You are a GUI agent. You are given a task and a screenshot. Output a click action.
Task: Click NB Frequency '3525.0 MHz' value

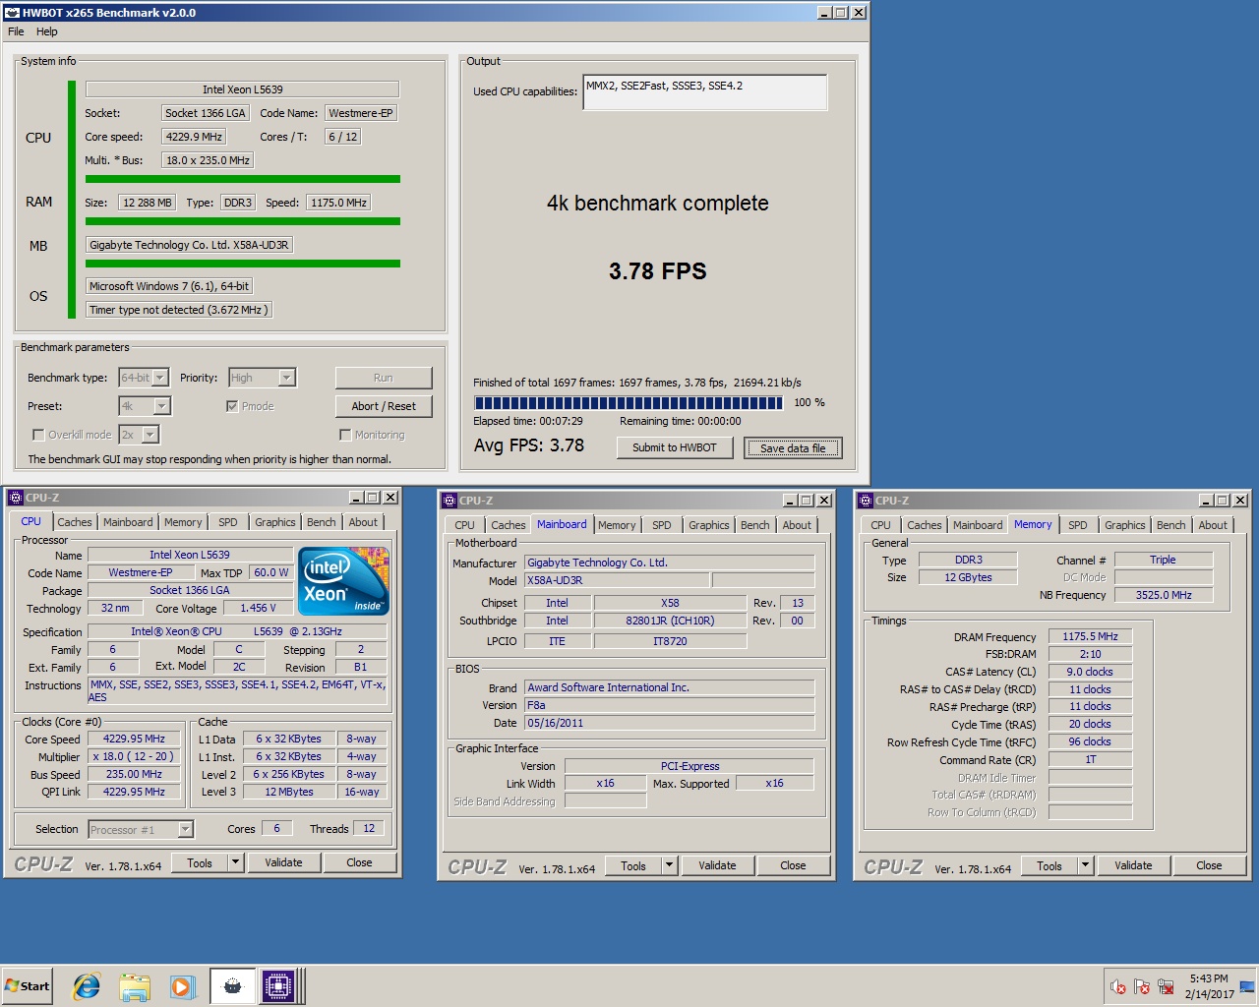click(x=1164, y=595)
